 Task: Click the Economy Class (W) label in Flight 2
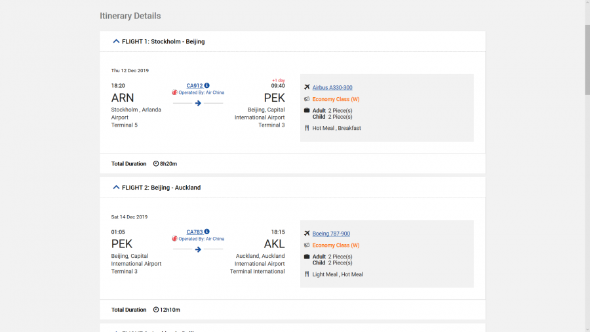pos(336,245)
